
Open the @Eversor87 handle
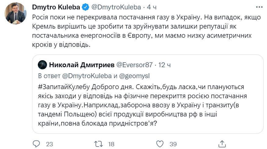click(x=133, y=65)
